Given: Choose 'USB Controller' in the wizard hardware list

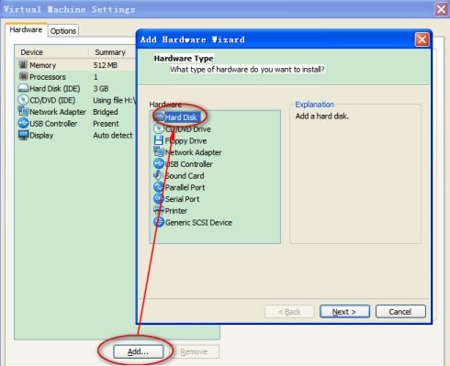Looking at the screenshot, I should pos(189,164).
